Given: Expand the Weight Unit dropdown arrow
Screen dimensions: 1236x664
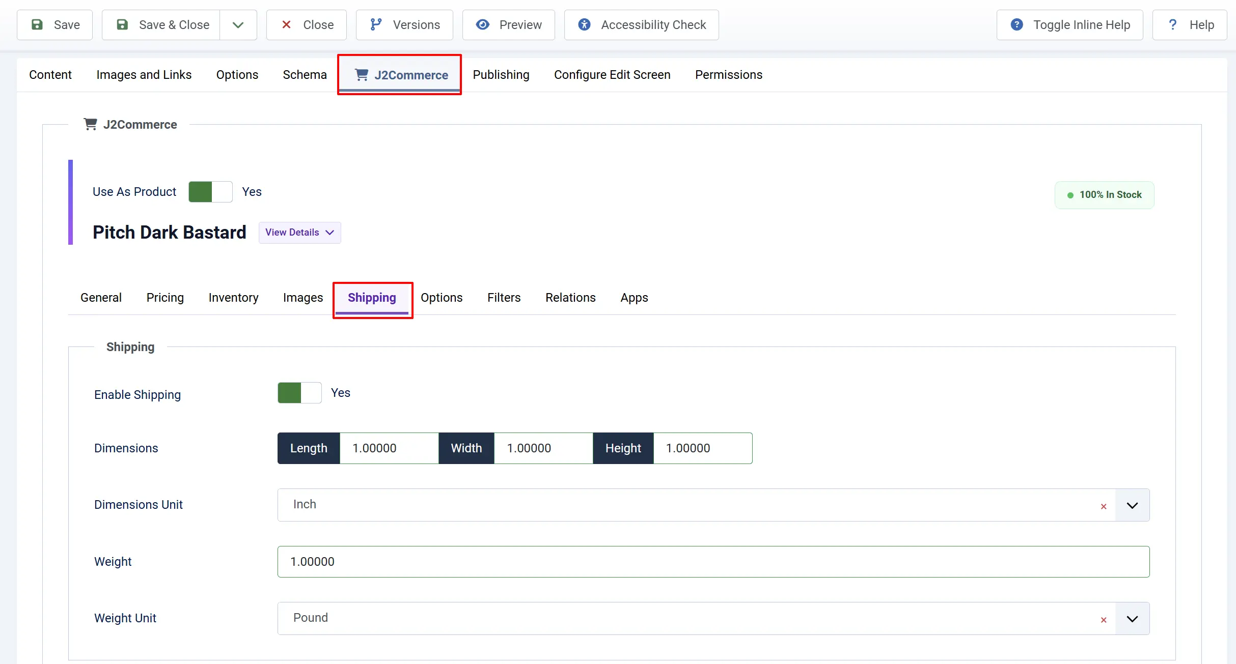Looking at the screenshot, I should click(x=1132, y=619).
